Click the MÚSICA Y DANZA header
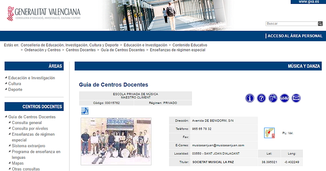 [198, 66]
